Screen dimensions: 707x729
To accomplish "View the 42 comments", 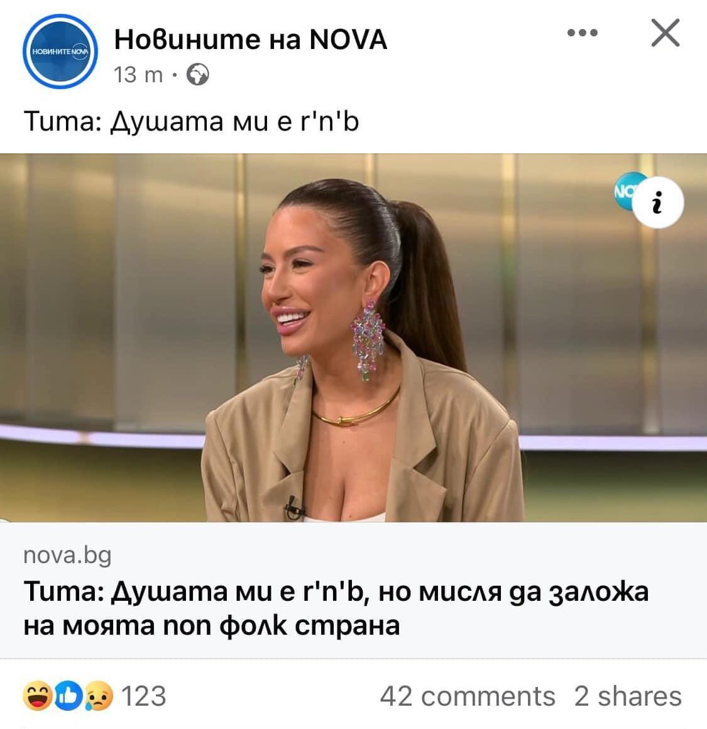I will coord(468,696).
